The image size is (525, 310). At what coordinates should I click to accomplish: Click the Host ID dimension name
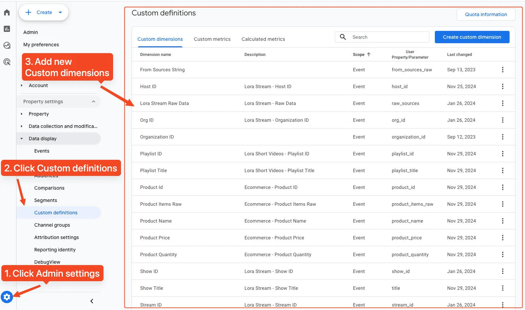click(148, 86)
